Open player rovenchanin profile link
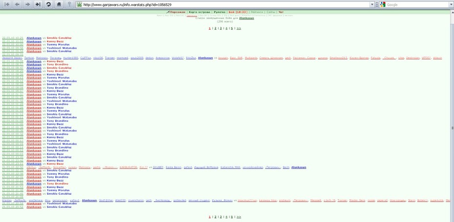 pyautogui.click(x=135, y=201)
